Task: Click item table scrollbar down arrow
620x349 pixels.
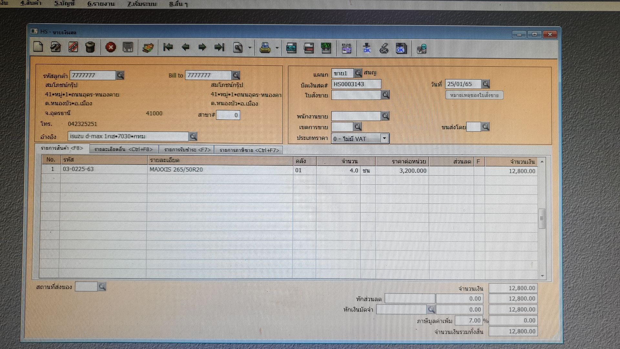Action: pyautogui.click(x=542, y=276)
